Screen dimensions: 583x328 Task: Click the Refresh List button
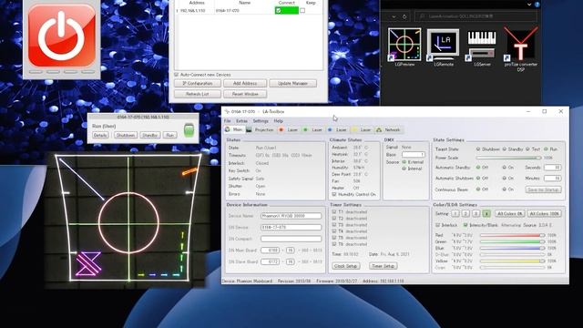pos(198,94)
